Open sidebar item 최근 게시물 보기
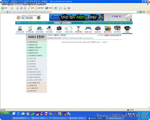This screenshot has height=120, width=150. click(x=34, y=83)
